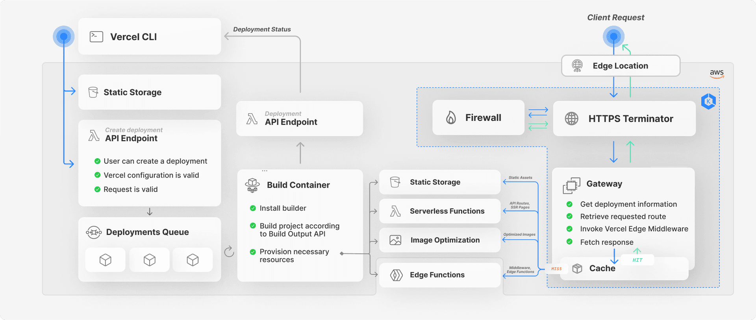The width and height of the screenshot is (756, 320).
Task: Click the first cube tile in Deployments Queue
Action: pos(106,260)
